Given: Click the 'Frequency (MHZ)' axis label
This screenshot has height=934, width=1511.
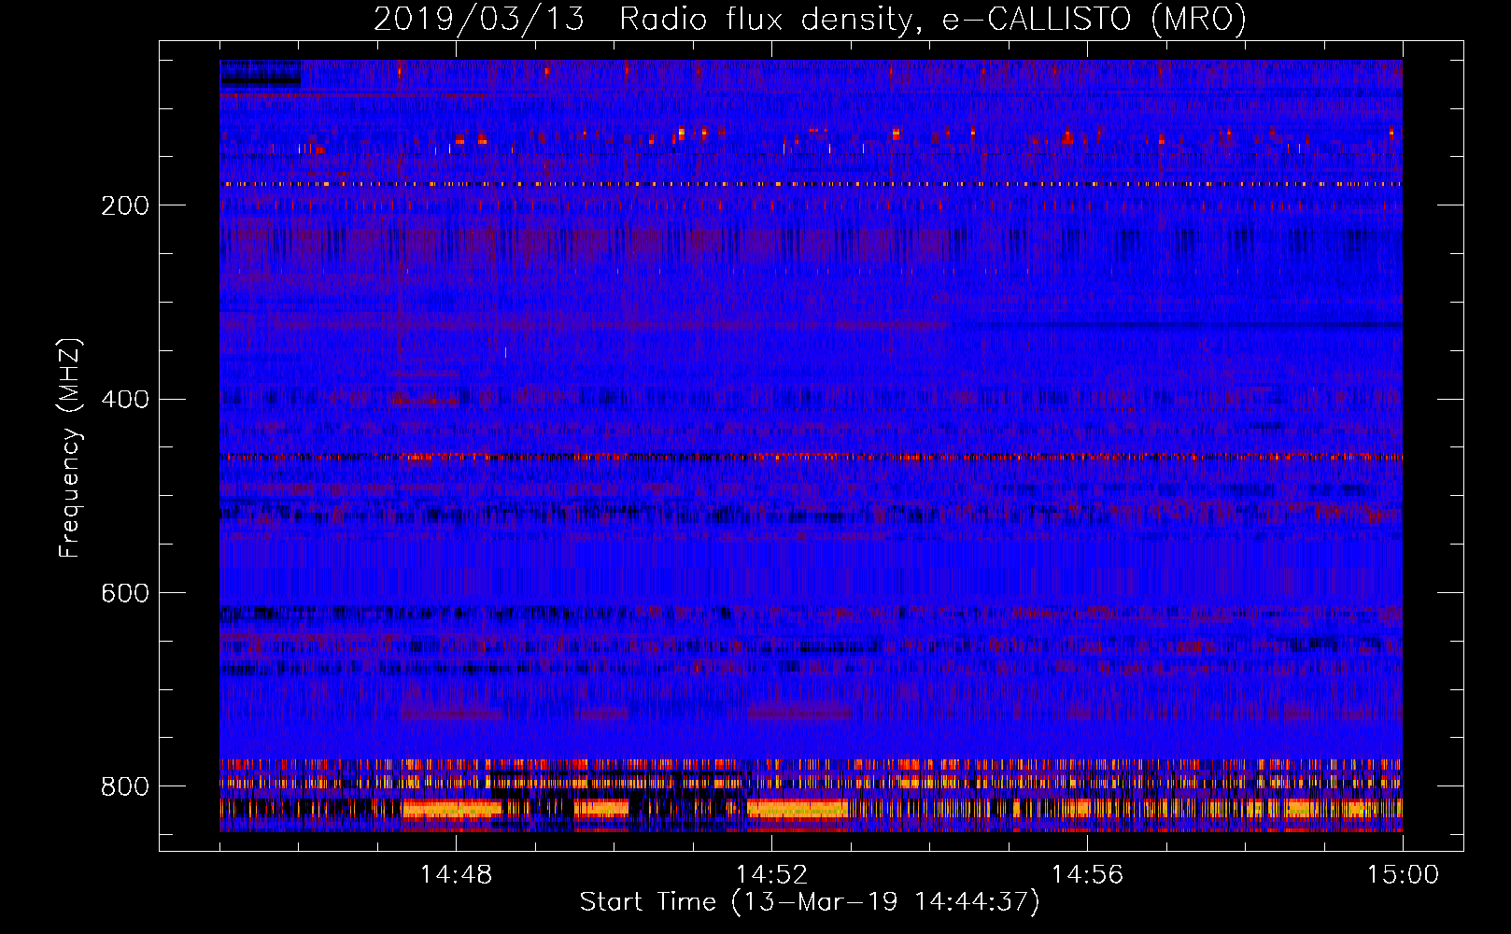Looking at the screenshot, I should [70, 447].
